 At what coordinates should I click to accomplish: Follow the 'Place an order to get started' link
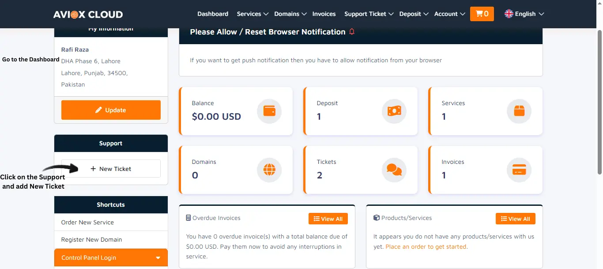tap(426, 246)
